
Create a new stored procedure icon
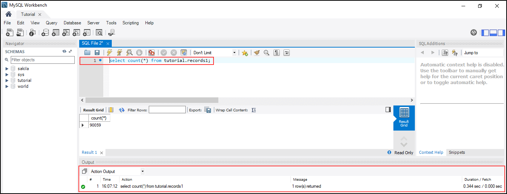coord(76,32)
